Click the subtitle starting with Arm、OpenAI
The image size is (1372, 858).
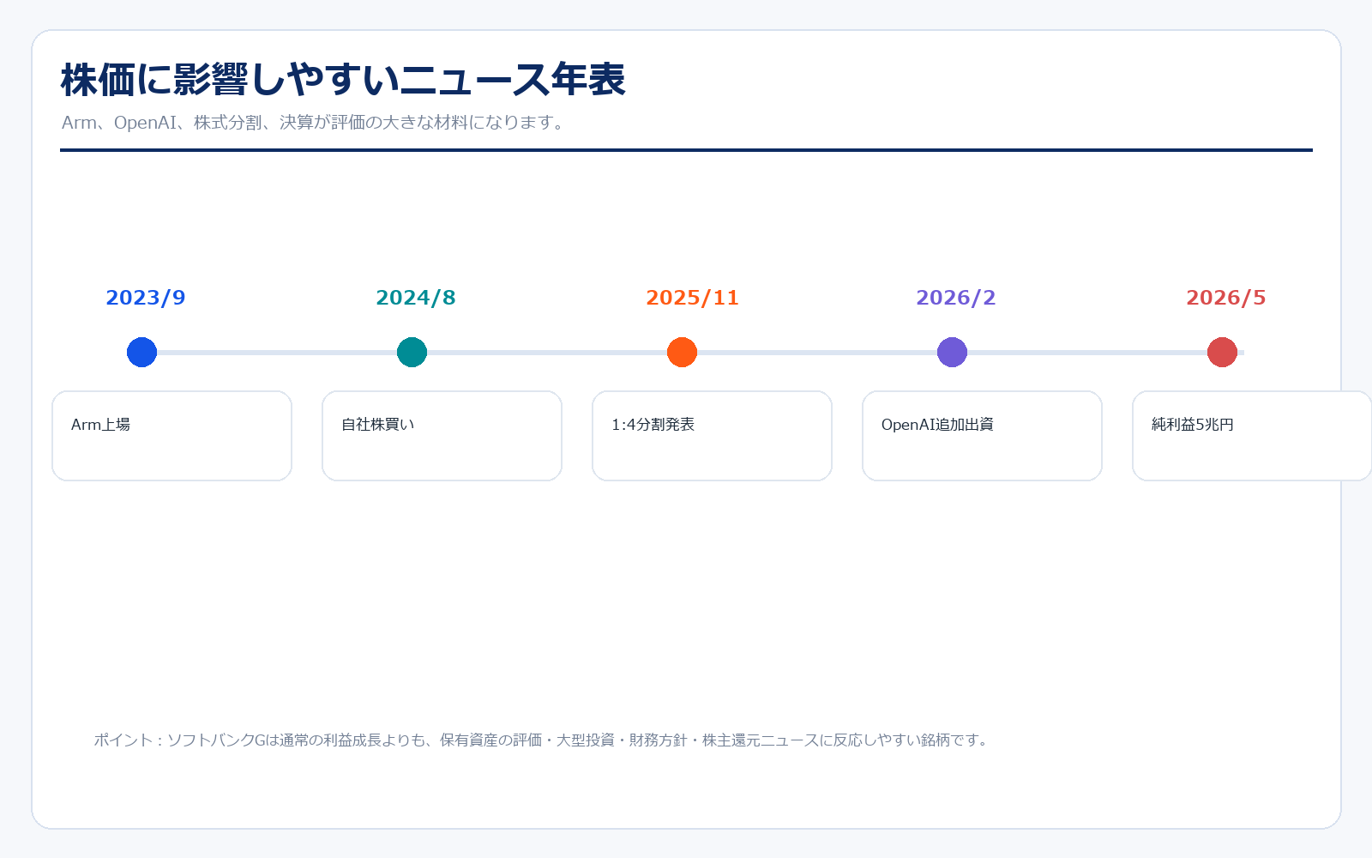314,123
